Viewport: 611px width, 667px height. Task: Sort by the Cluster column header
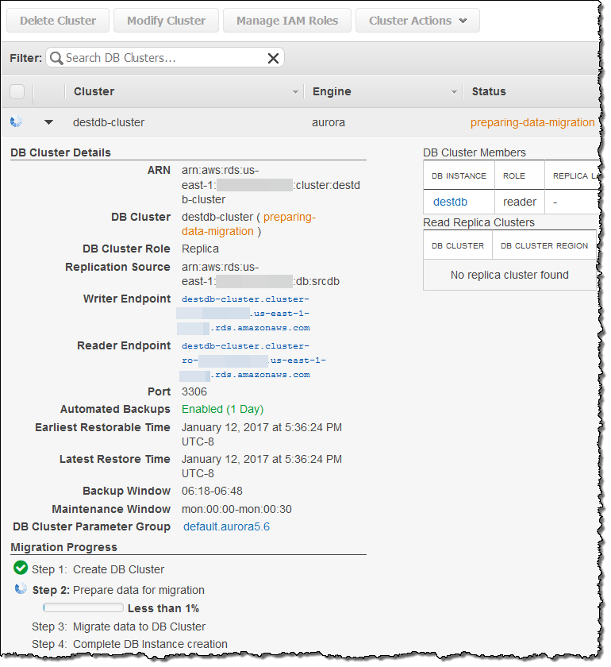(94, 91)
